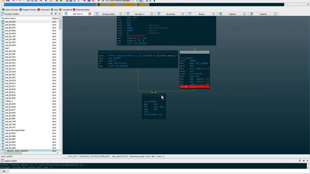This screenshot has width=310, height=174.
Task: Close the Exports tab
Action: pyautogui.click(x=276, y=14)
